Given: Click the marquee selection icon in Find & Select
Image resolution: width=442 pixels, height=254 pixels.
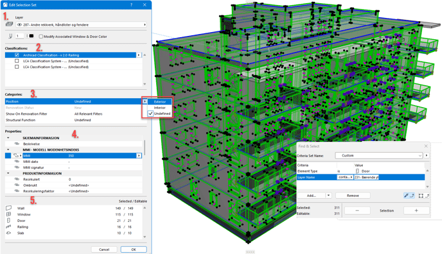Looking at the screenshot, I should click(x=423, y=196).
